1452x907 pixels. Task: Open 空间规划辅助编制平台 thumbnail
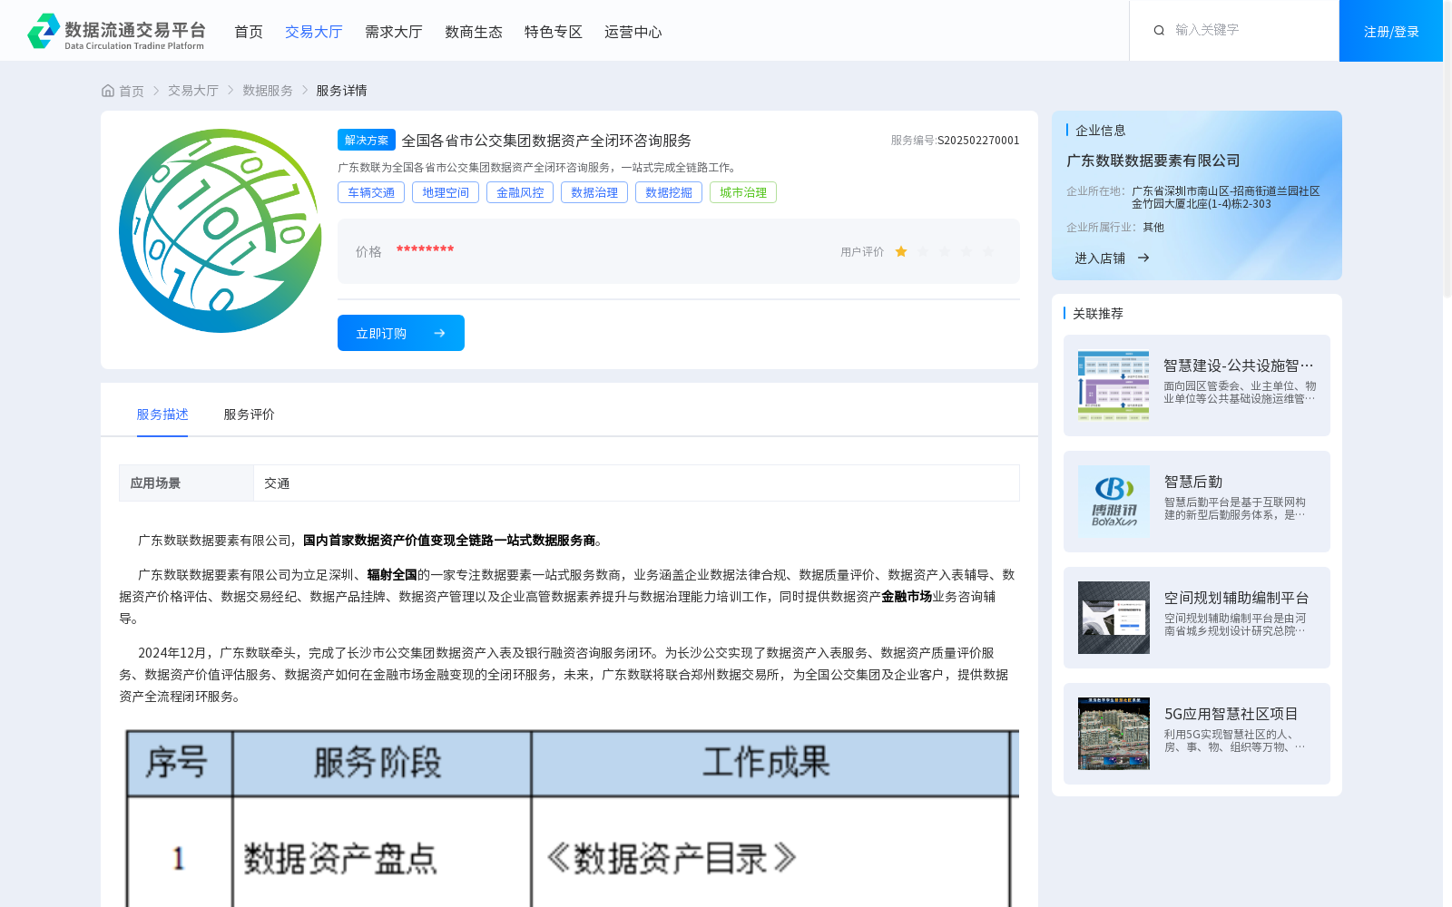pyautogui.click(x=1114, y=618)
